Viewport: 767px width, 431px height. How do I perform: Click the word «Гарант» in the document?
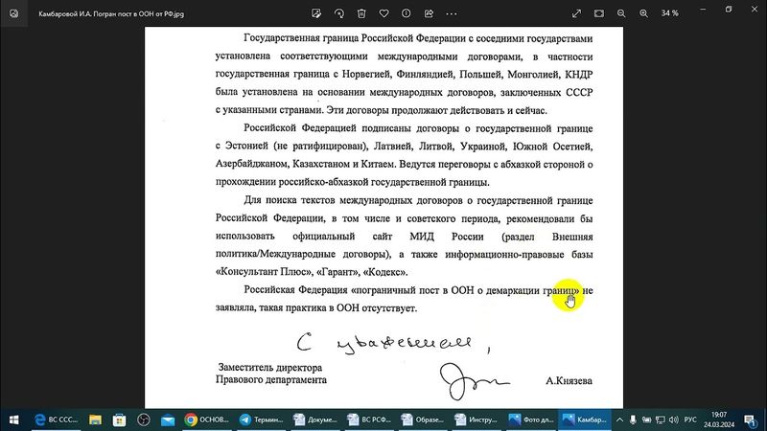click(337, 272)
